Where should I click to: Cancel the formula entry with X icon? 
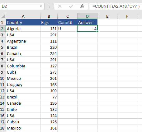coord(60,6)
